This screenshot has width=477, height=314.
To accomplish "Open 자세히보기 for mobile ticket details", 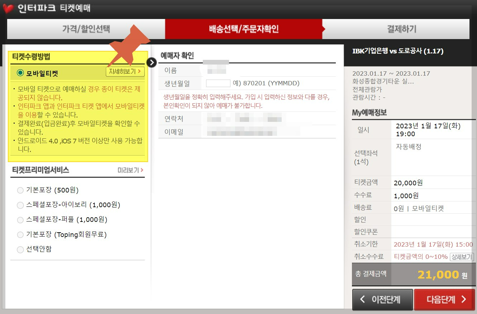I will point(125,72).
